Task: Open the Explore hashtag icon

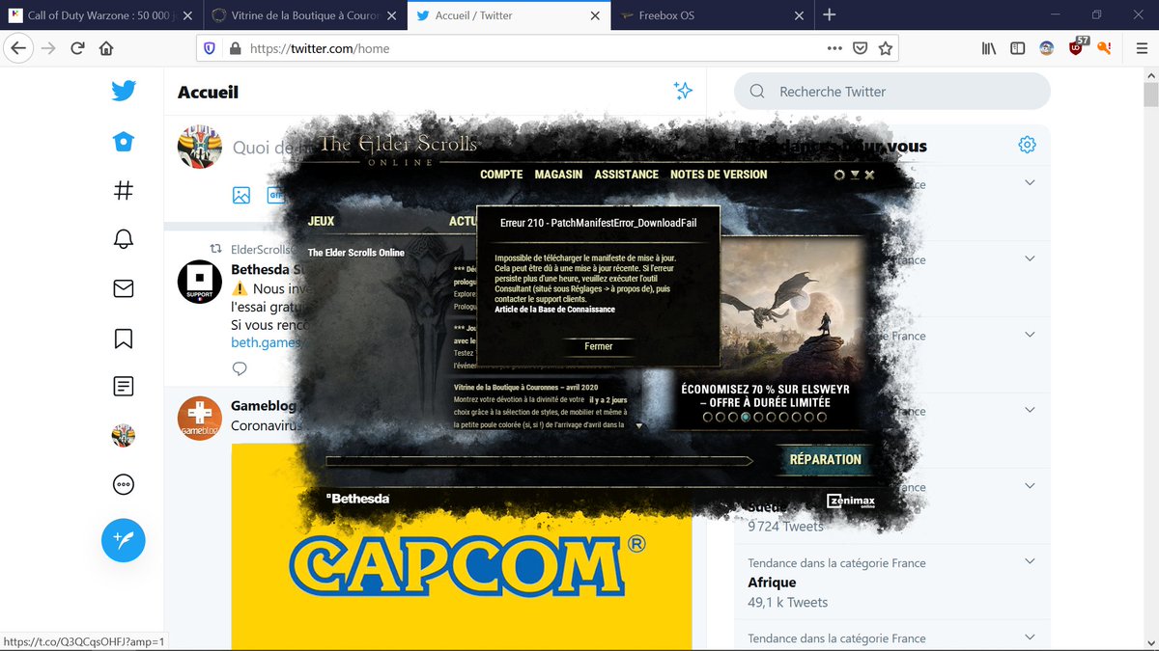Action: click(x=124, y=191)
